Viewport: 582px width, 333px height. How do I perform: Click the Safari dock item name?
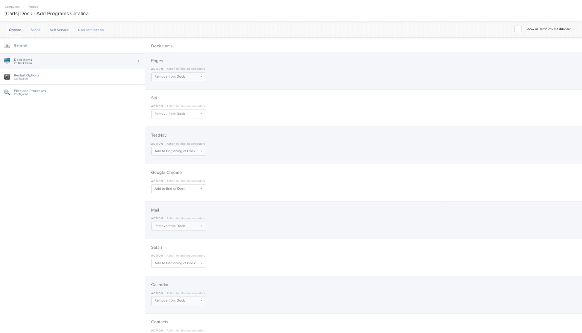point(157,247)
